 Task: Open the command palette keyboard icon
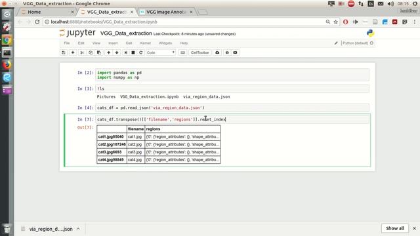pyautogui.click(x=182, y=52)
